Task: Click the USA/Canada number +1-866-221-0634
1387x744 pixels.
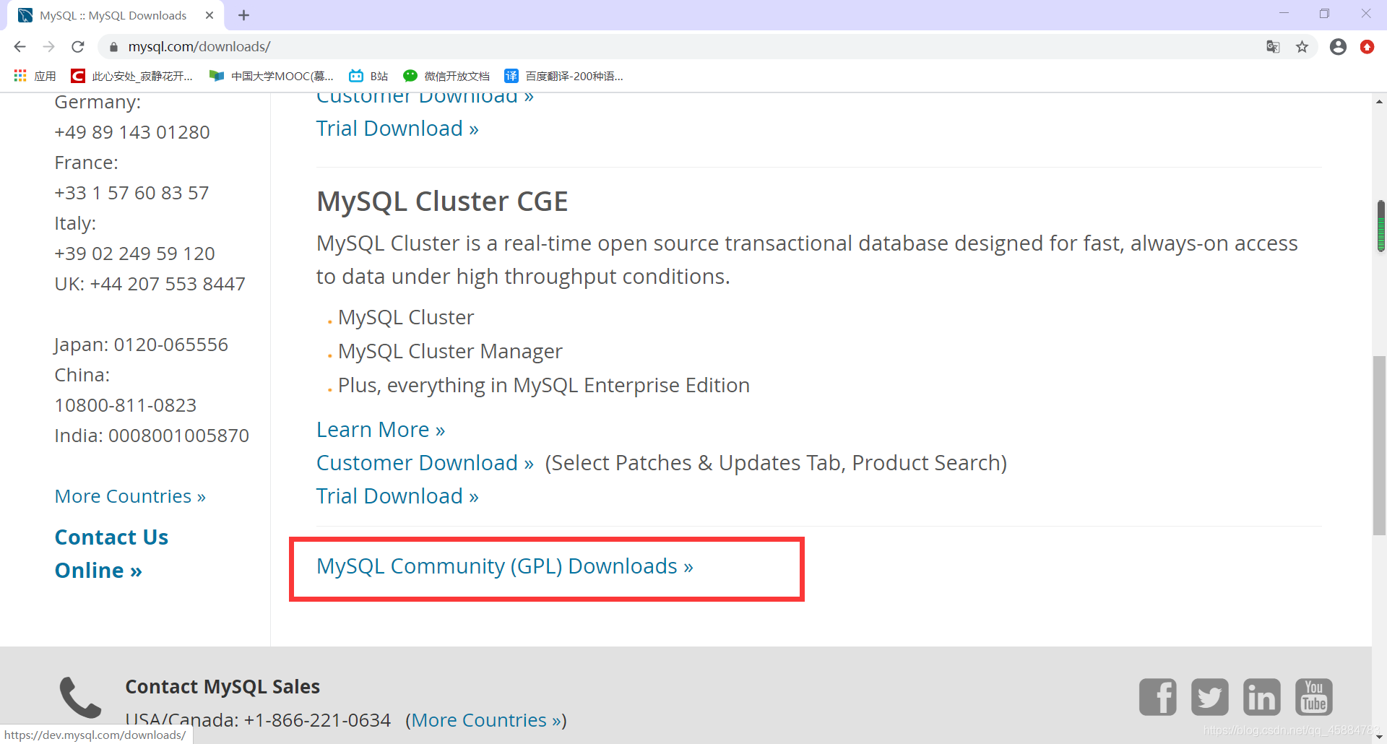Action: (318, 720)
